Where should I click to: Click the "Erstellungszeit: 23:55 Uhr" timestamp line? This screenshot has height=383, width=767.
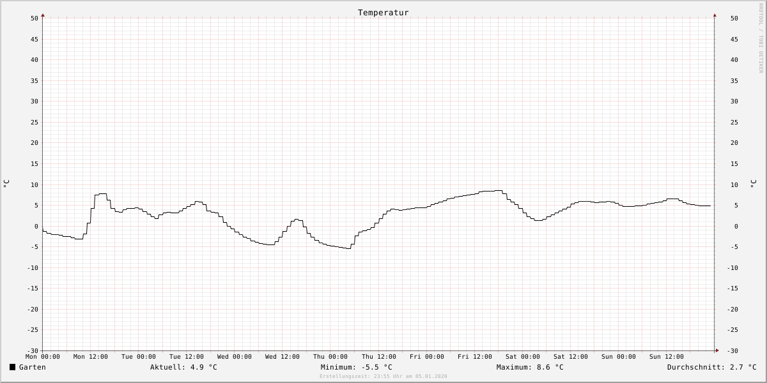[x=383, y=376]
